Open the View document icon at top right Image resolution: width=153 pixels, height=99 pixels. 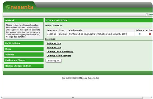tap(147, 15)
